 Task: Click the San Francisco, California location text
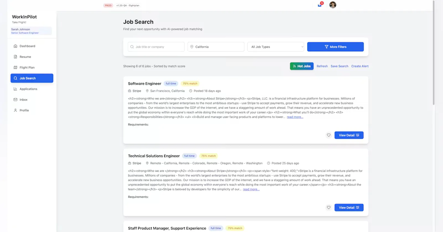(x=167, y=91)
